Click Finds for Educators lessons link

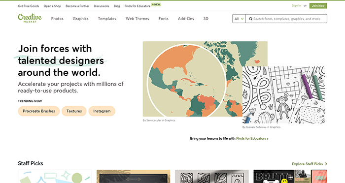click(252, 138)
